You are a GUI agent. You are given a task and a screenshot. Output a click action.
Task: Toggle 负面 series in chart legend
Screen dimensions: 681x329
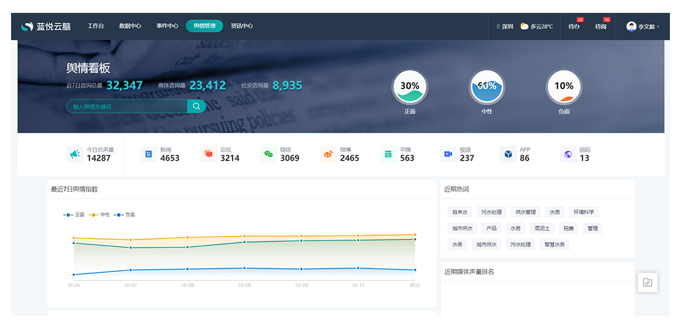(125, 215)
